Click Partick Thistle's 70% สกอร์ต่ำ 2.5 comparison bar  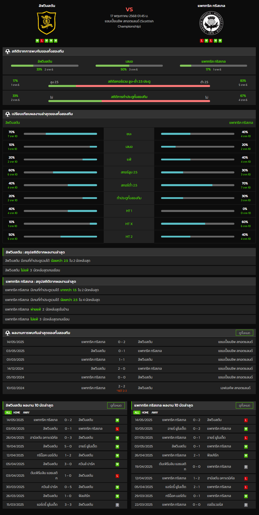198,185
